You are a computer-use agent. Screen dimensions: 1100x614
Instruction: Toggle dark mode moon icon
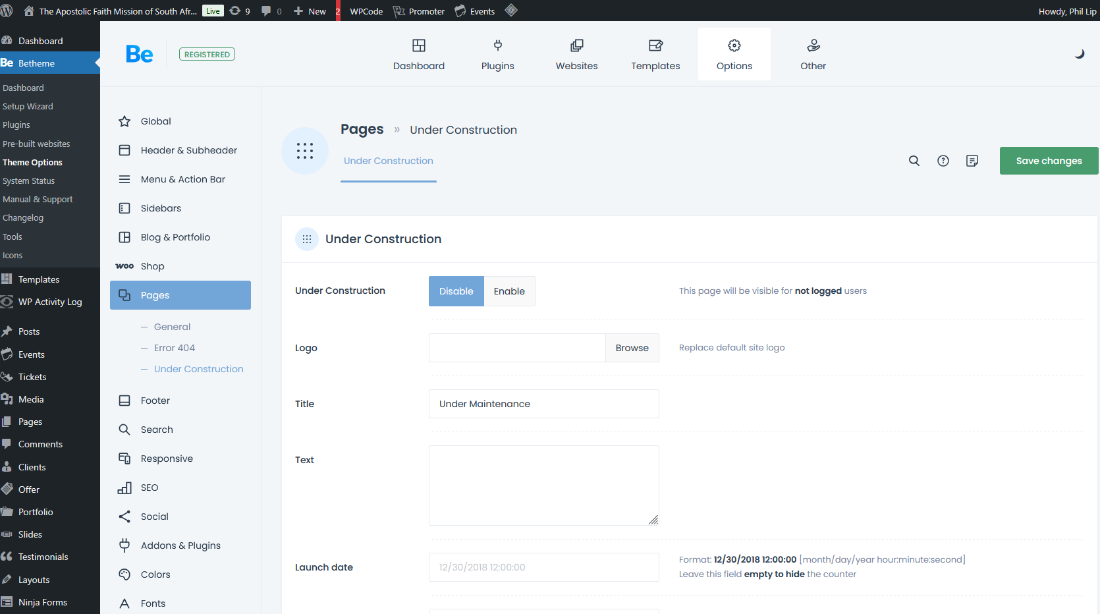click(1079, 54)
